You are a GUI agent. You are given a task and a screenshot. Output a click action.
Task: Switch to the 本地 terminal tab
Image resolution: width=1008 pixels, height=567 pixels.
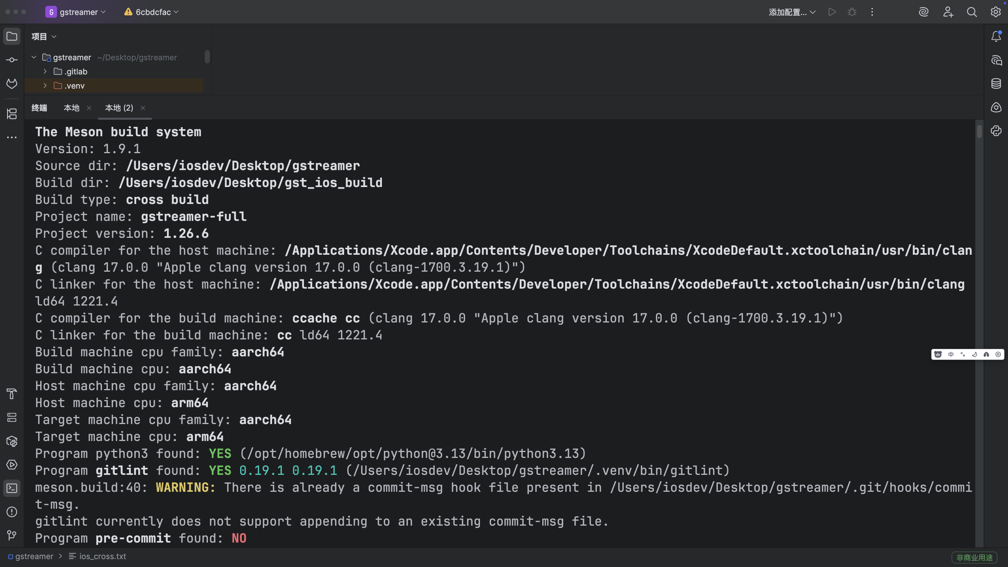click(x=72, y=108)
